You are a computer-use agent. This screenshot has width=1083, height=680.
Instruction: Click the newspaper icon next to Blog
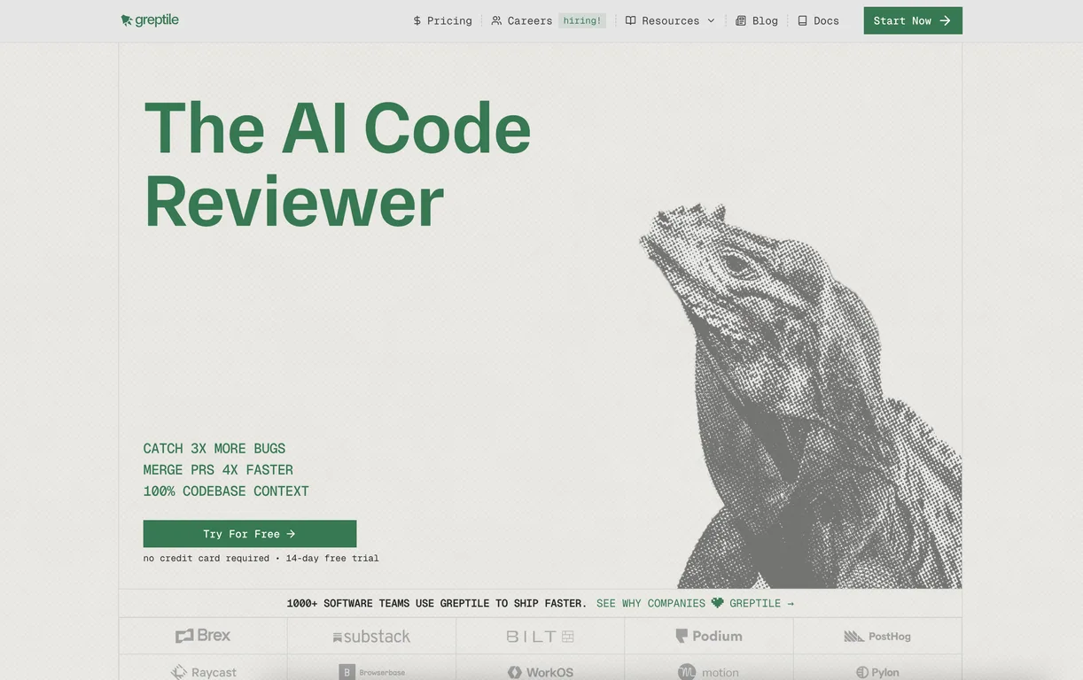click(741, 20)
